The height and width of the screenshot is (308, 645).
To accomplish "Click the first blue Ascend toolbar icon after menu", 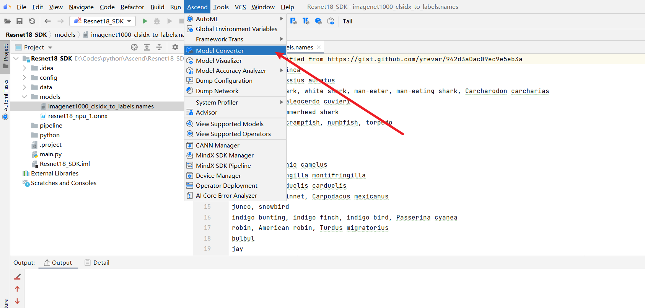I will coord(293,21).
